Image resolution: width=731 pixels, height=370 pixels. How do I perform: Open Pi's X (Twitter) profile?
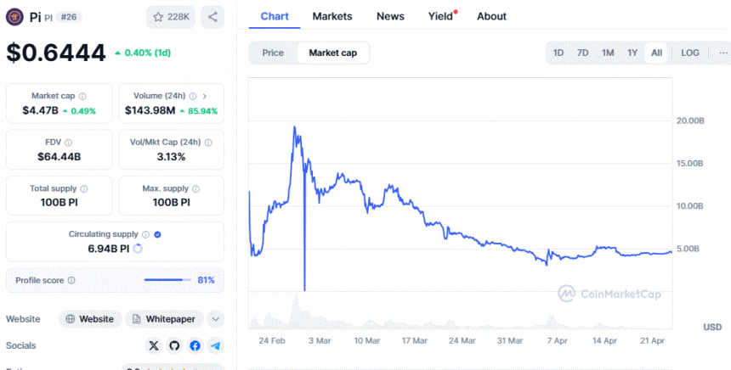(154, 345)
